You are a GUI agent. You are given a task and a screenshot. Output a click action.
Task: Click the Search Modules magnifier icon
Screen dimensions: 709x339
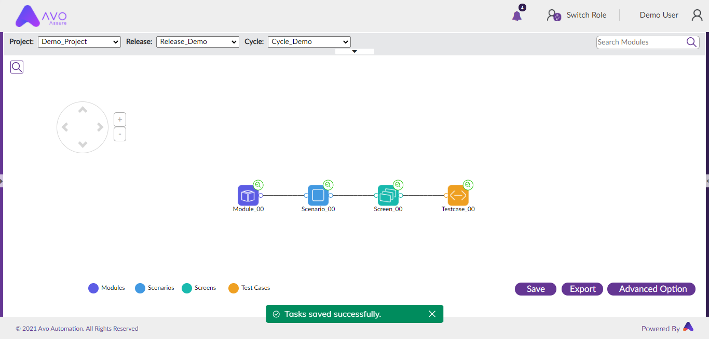click(x=692, y=42)
